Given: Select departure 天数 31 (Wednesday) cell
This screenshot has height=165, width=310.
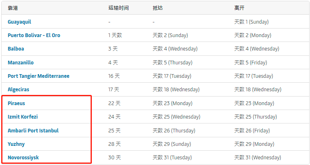Looking at the screenshot, I should pyautogui.click(x=258, y=158).
